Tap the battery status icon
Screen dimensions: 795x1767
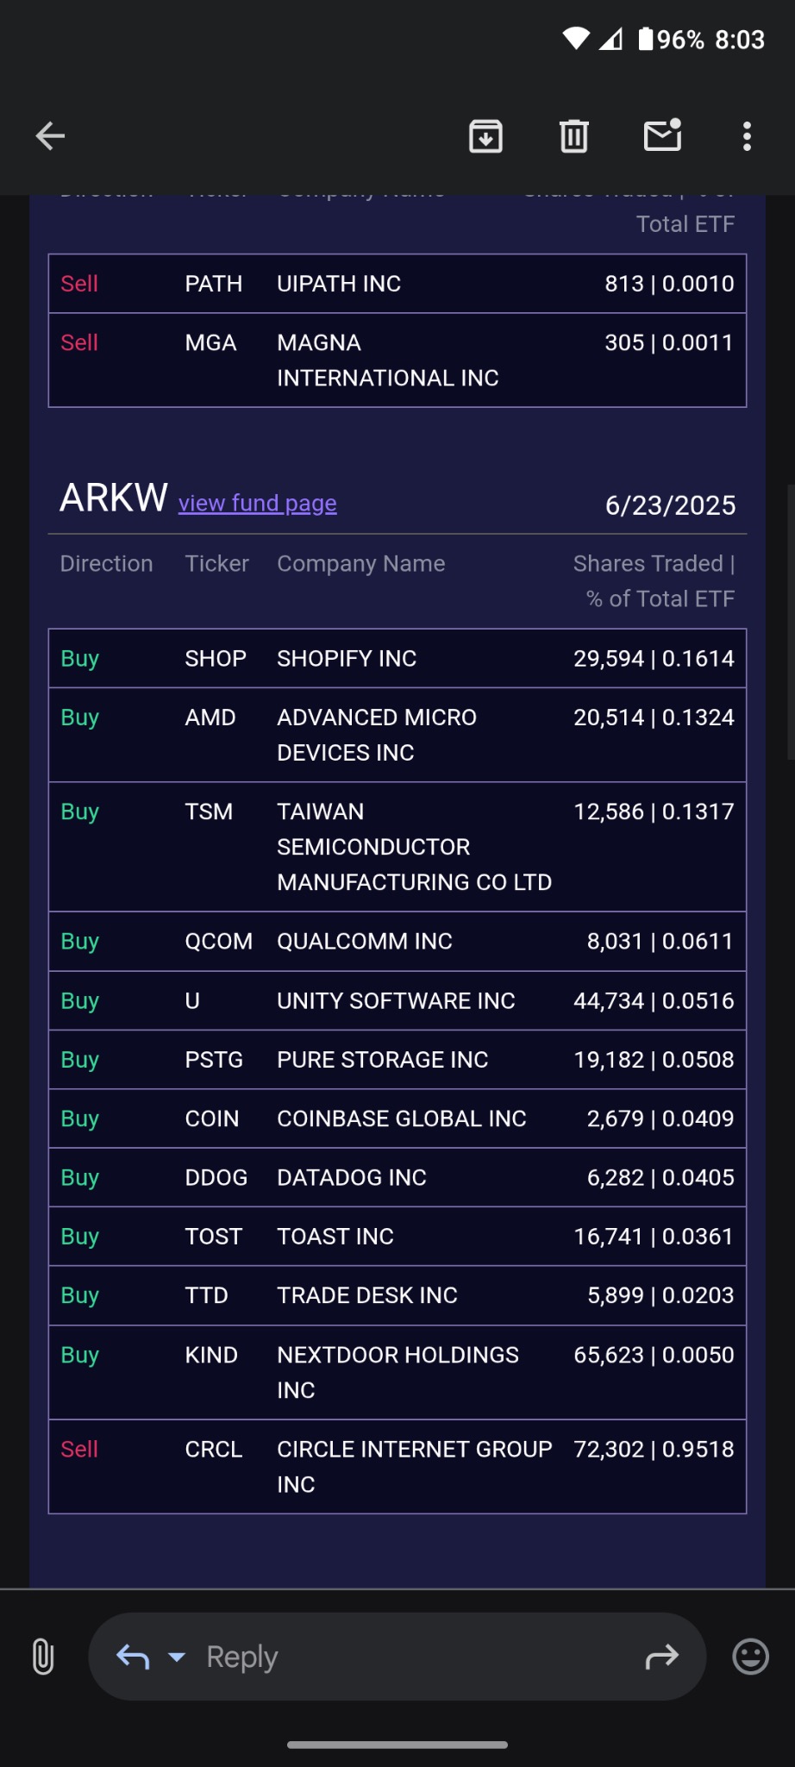(x=646, y=39)
